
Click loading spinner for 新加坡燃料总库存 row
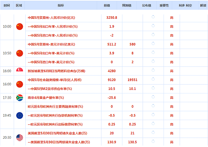153,70
